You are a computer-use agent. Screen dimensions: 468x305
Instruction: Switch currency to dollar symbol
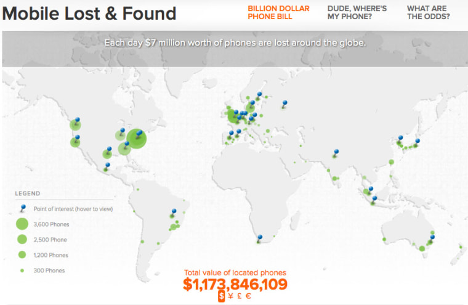click(221, 296)
